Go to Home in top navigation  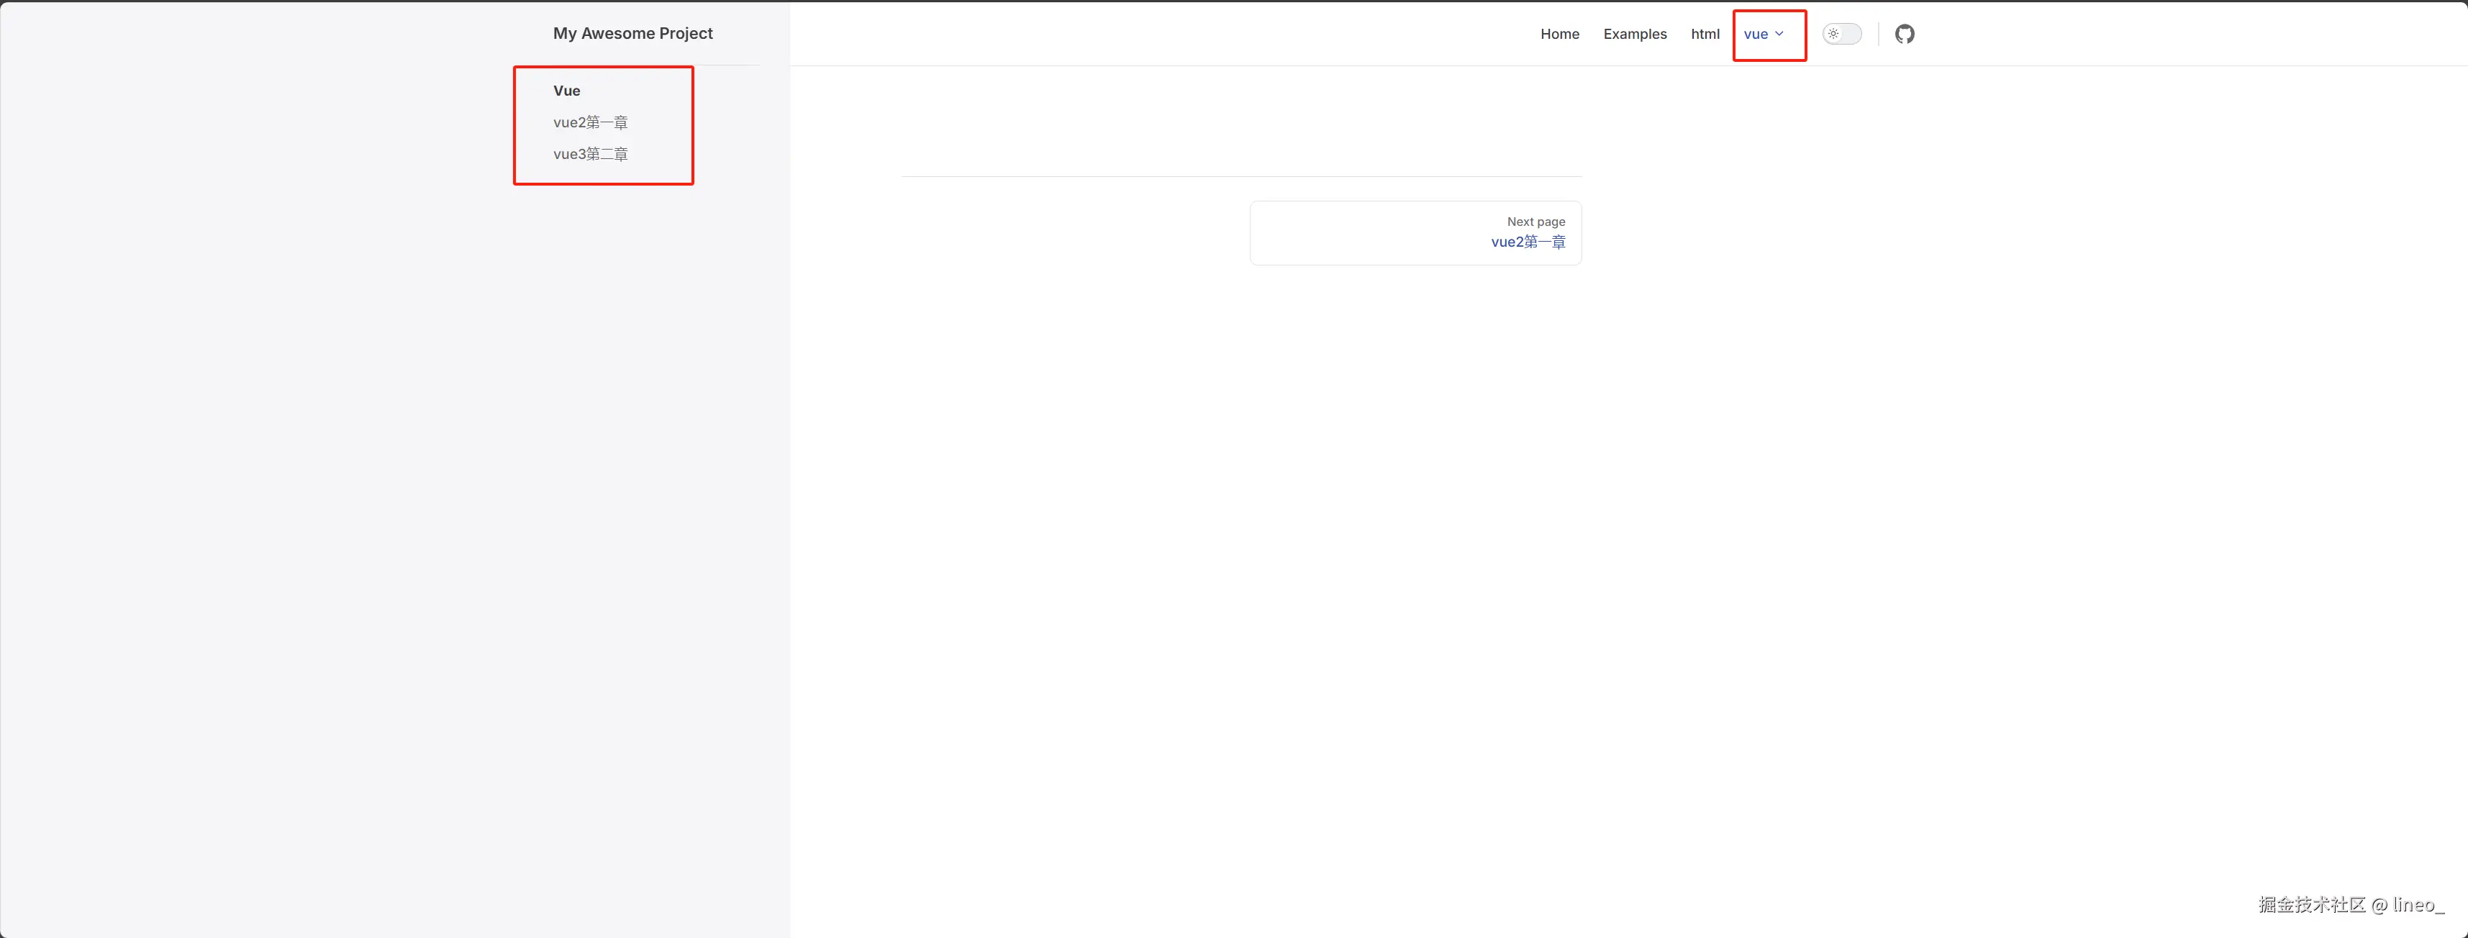click(x=1560, y=35)
